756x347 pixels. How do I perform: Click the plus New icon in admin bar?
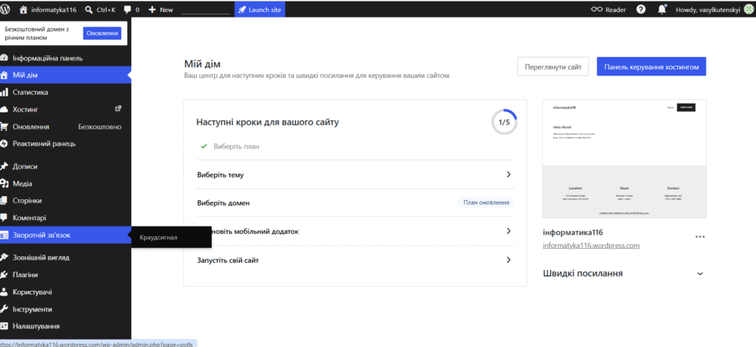click(x=152, y=9)
